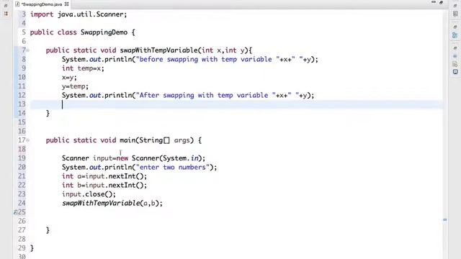The image size is (461, 259).
Task: Maximize the editor area
Action: click(x=441, y=2)
